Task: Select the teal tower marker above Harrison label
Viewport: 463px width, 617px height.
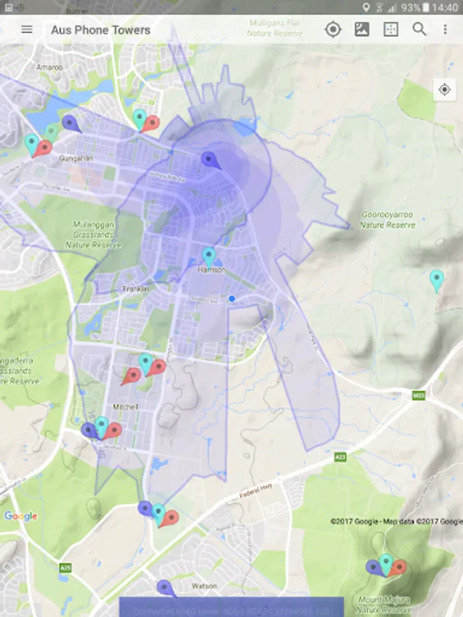Action: coord(209,256)
